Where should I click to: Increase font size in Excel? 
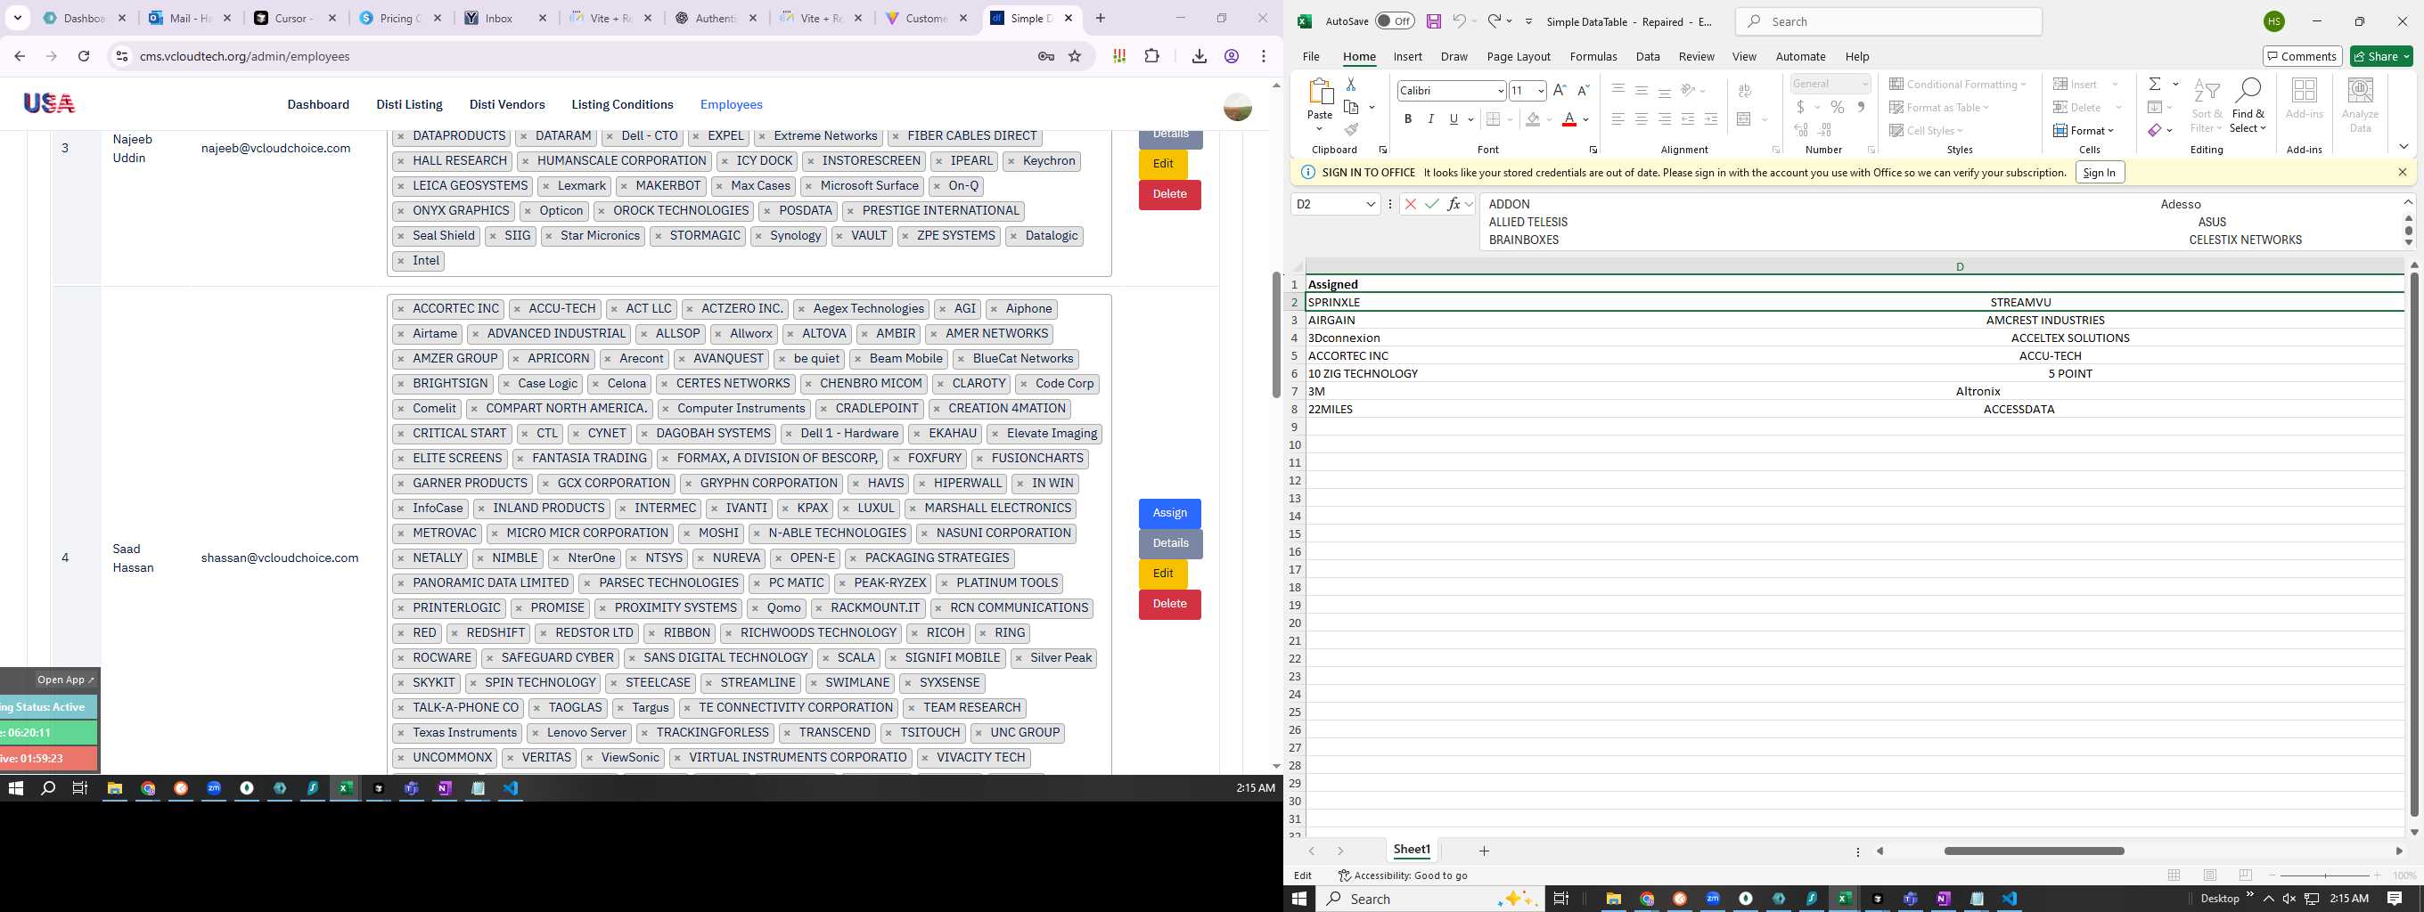(x=1560, y=90)
